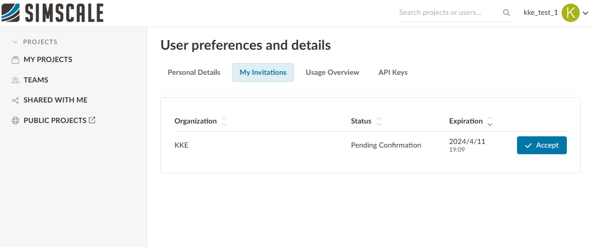
Task: Click the Teams people icon
Action: 15,80
